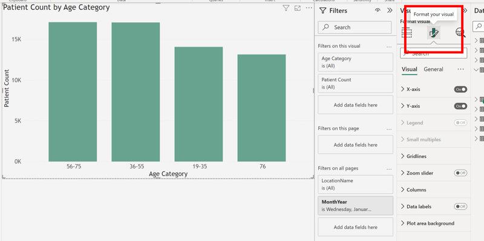Click the 10K y-axis label
The image size is (484, 241).
tap(17, 80)
